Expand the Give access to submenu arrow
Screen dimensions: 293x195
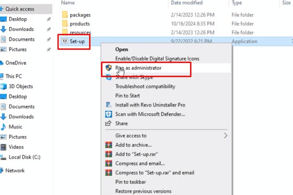tap(225, 136)
